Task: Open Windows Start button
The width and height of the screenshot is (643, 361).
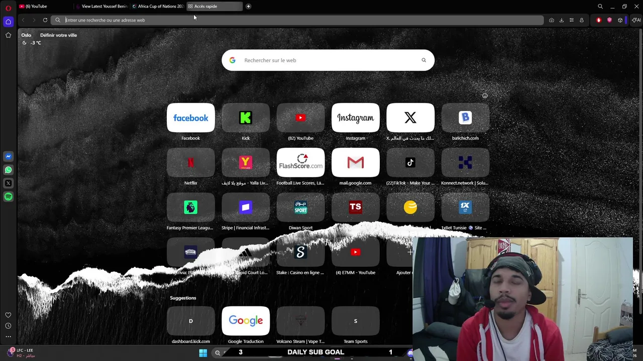Action: click(x=203, y=353)
